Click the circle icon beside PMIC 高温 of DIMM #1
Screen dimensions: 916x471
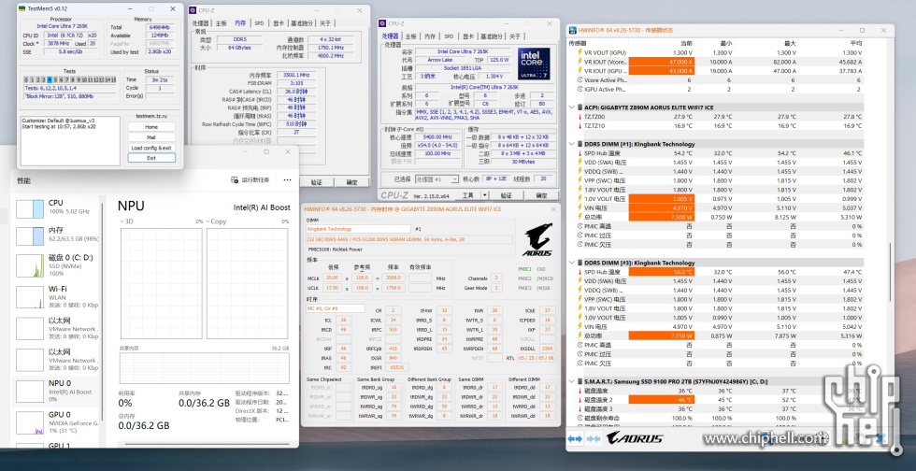click(580, 226)
